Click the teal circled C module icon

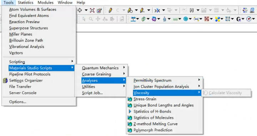(x=186, y=19)
